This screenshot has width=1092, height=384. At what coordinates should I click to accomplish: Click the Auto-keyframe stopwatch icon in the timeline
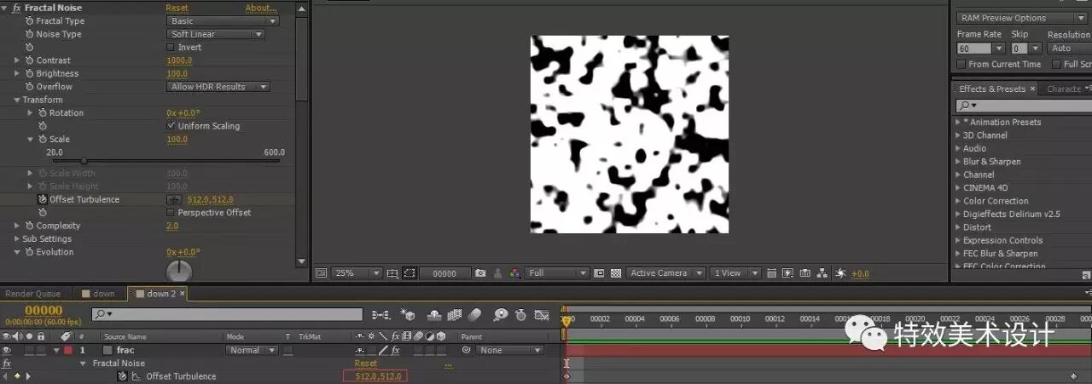click(520, 315)
